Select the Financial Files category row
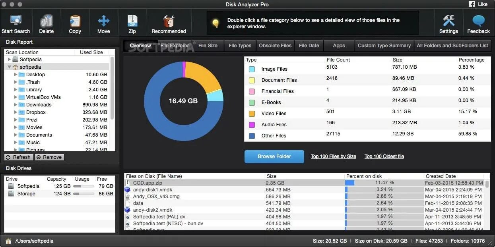495x247 pixels. (367, 91)
